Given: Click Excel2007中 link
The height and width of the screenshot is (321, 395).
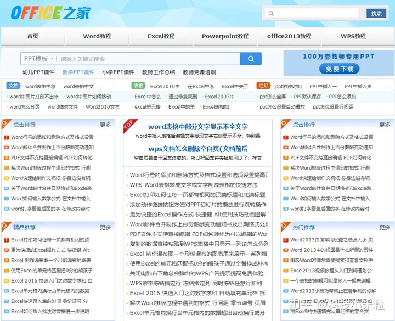Looking at the screenshot, I should point(219,97).
